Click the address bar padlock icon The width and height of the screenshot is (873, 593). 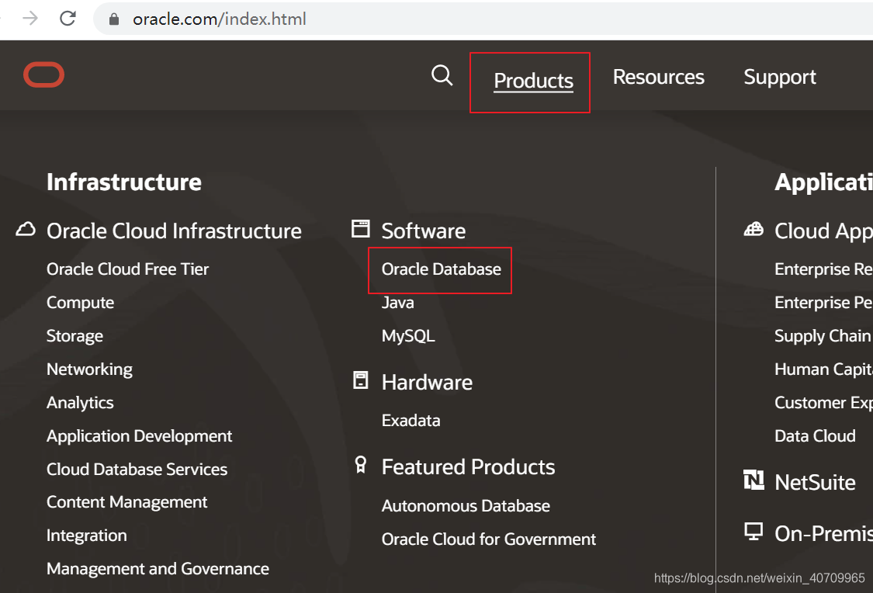114,19
